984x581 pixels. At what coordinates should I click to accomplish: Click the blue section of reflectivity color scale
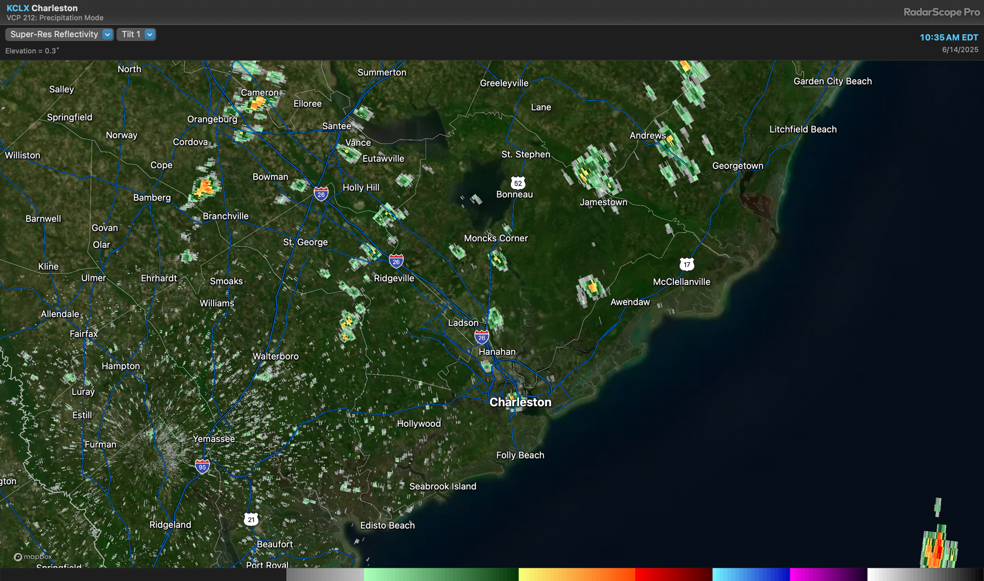pos(751,574)
